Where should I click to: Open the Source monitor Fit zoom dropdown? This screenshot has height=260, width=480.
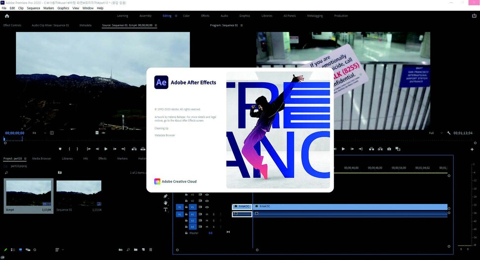[40, 133]
